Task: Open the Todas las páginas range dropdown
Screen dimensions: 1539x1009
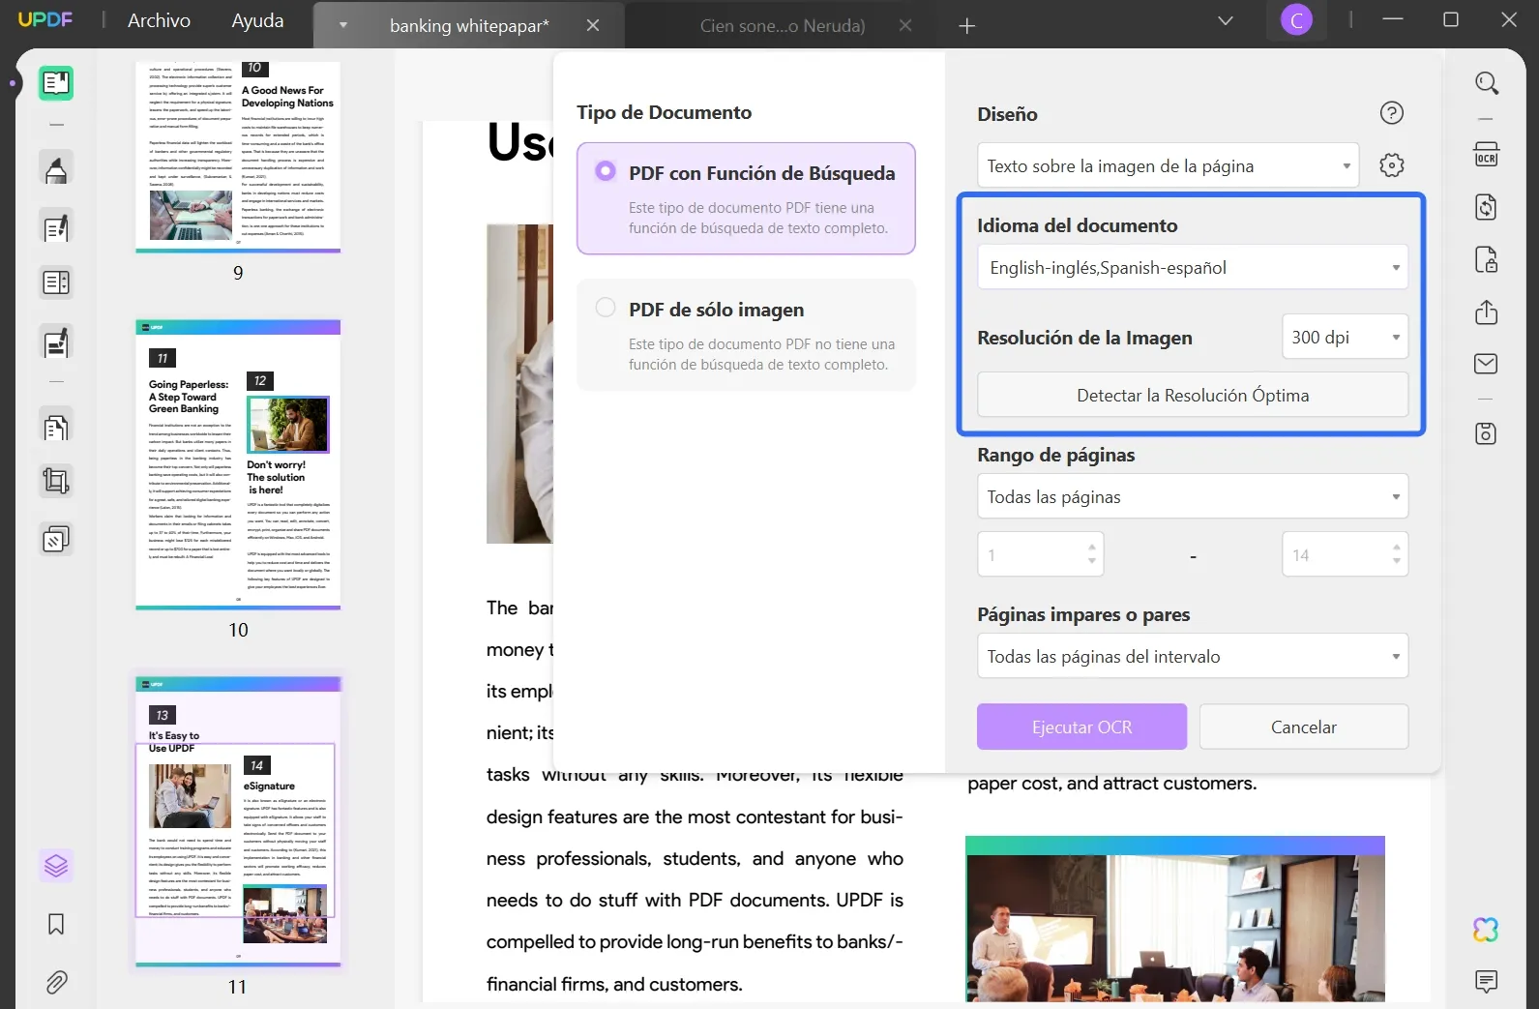Action: [x=1193, y=496]
